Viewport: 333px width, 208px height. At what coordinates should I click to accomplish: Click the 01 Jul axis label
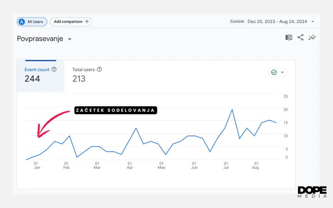tap(226, 165)
